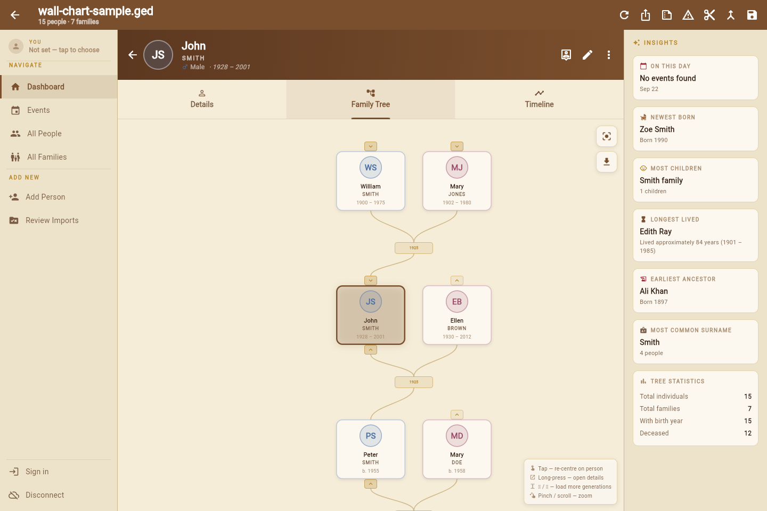Edit John Smith with the pencil icon
Screen dimensions: 767x511
click(x=588, y=55)
